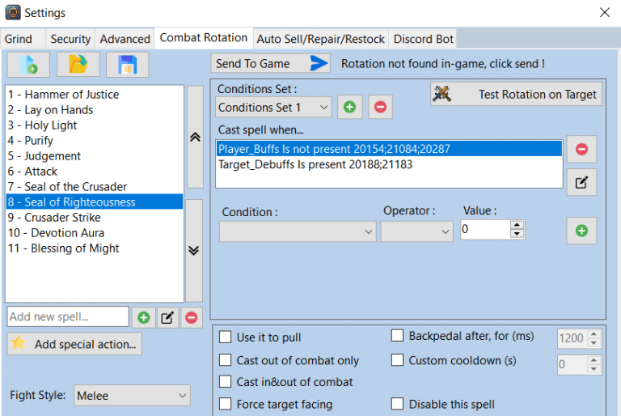Increase the condition Value spinner

[517, 225]
